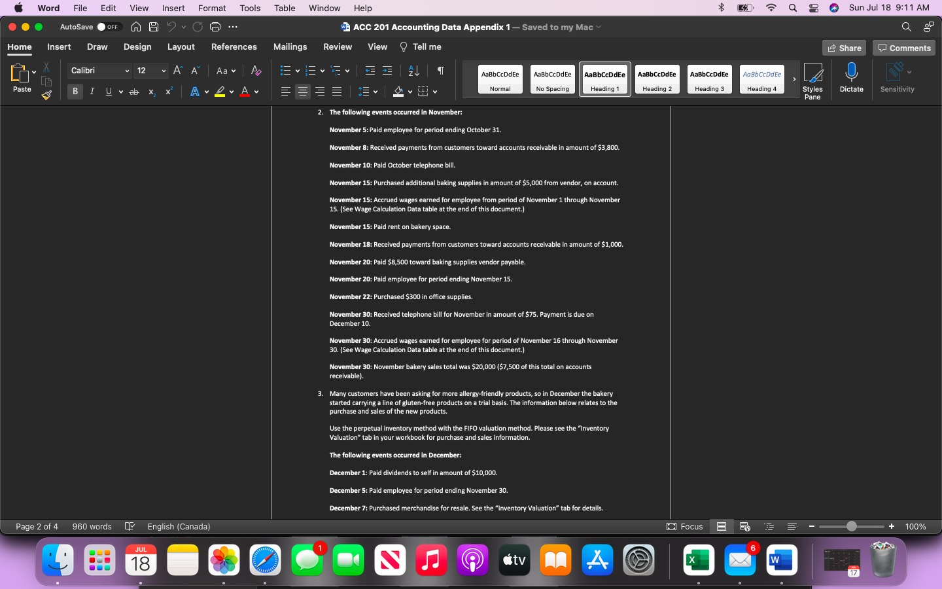The image size is (942, 589).
Task: Apply a bulleted list
Action: (285, 70)
